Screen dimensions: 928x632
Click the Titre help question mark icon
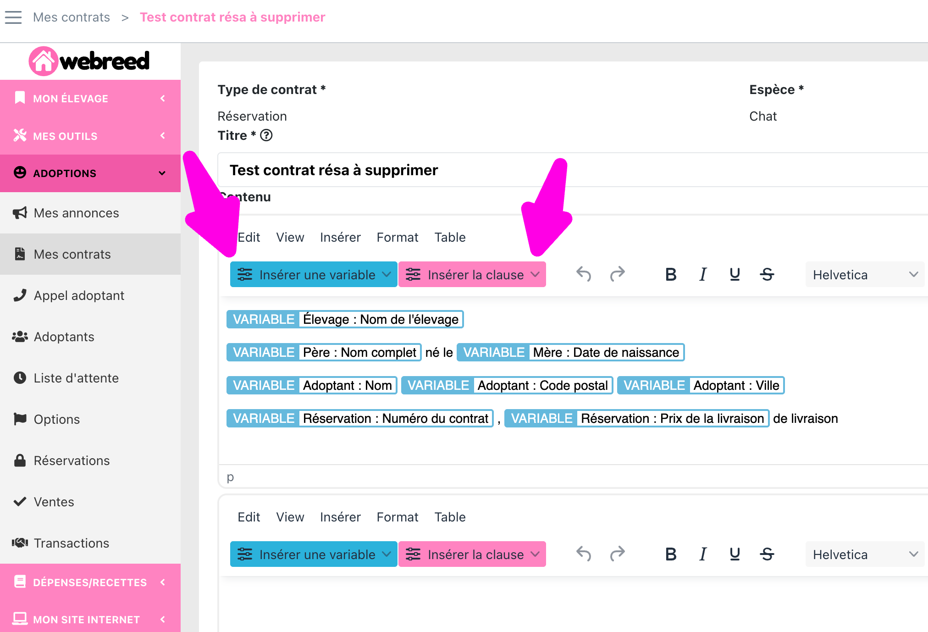coord(266,135)
